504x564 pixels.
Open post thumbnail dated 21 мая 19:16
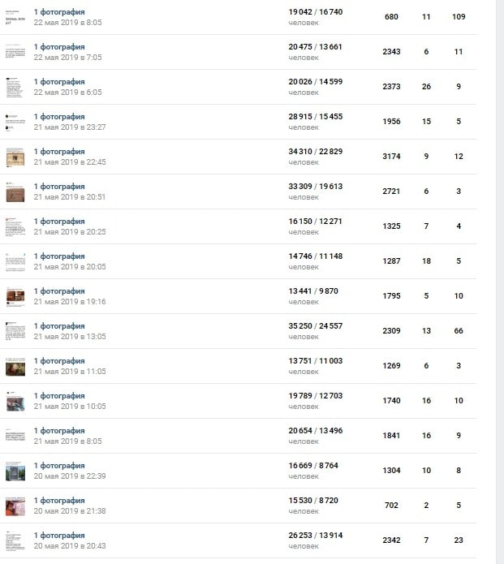[15, 296]
